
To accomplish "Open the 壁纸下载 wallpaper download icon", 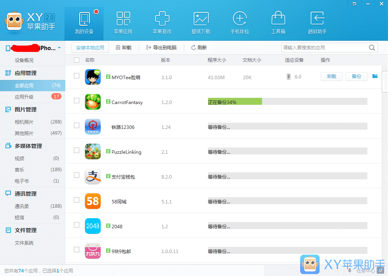I will click(x=201, y=21).
